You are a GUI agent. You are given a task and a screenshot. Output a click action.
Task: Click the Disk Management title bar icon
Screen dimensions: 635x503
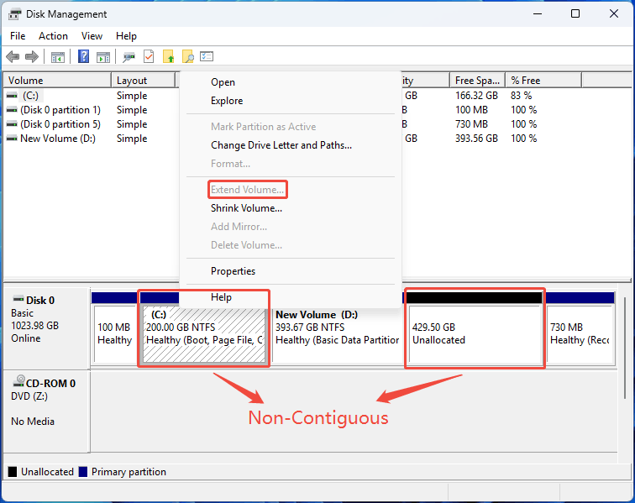(x=14, y=14)
